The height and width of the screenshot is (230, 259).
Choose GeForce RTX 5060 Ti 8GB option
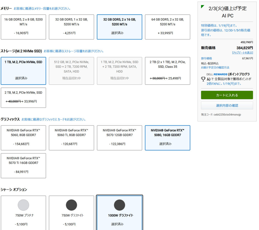[x=71, y=138]
